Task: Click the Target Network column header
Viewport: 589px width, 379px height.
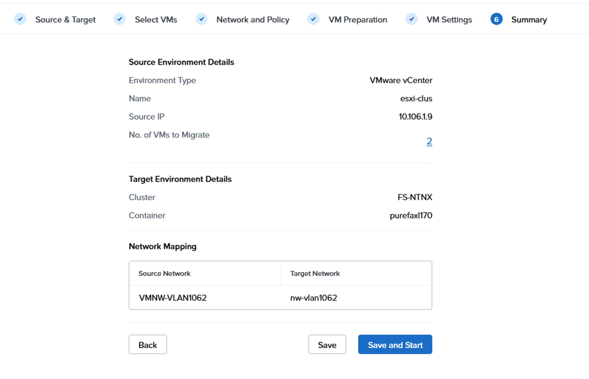Action: point(315,273)
